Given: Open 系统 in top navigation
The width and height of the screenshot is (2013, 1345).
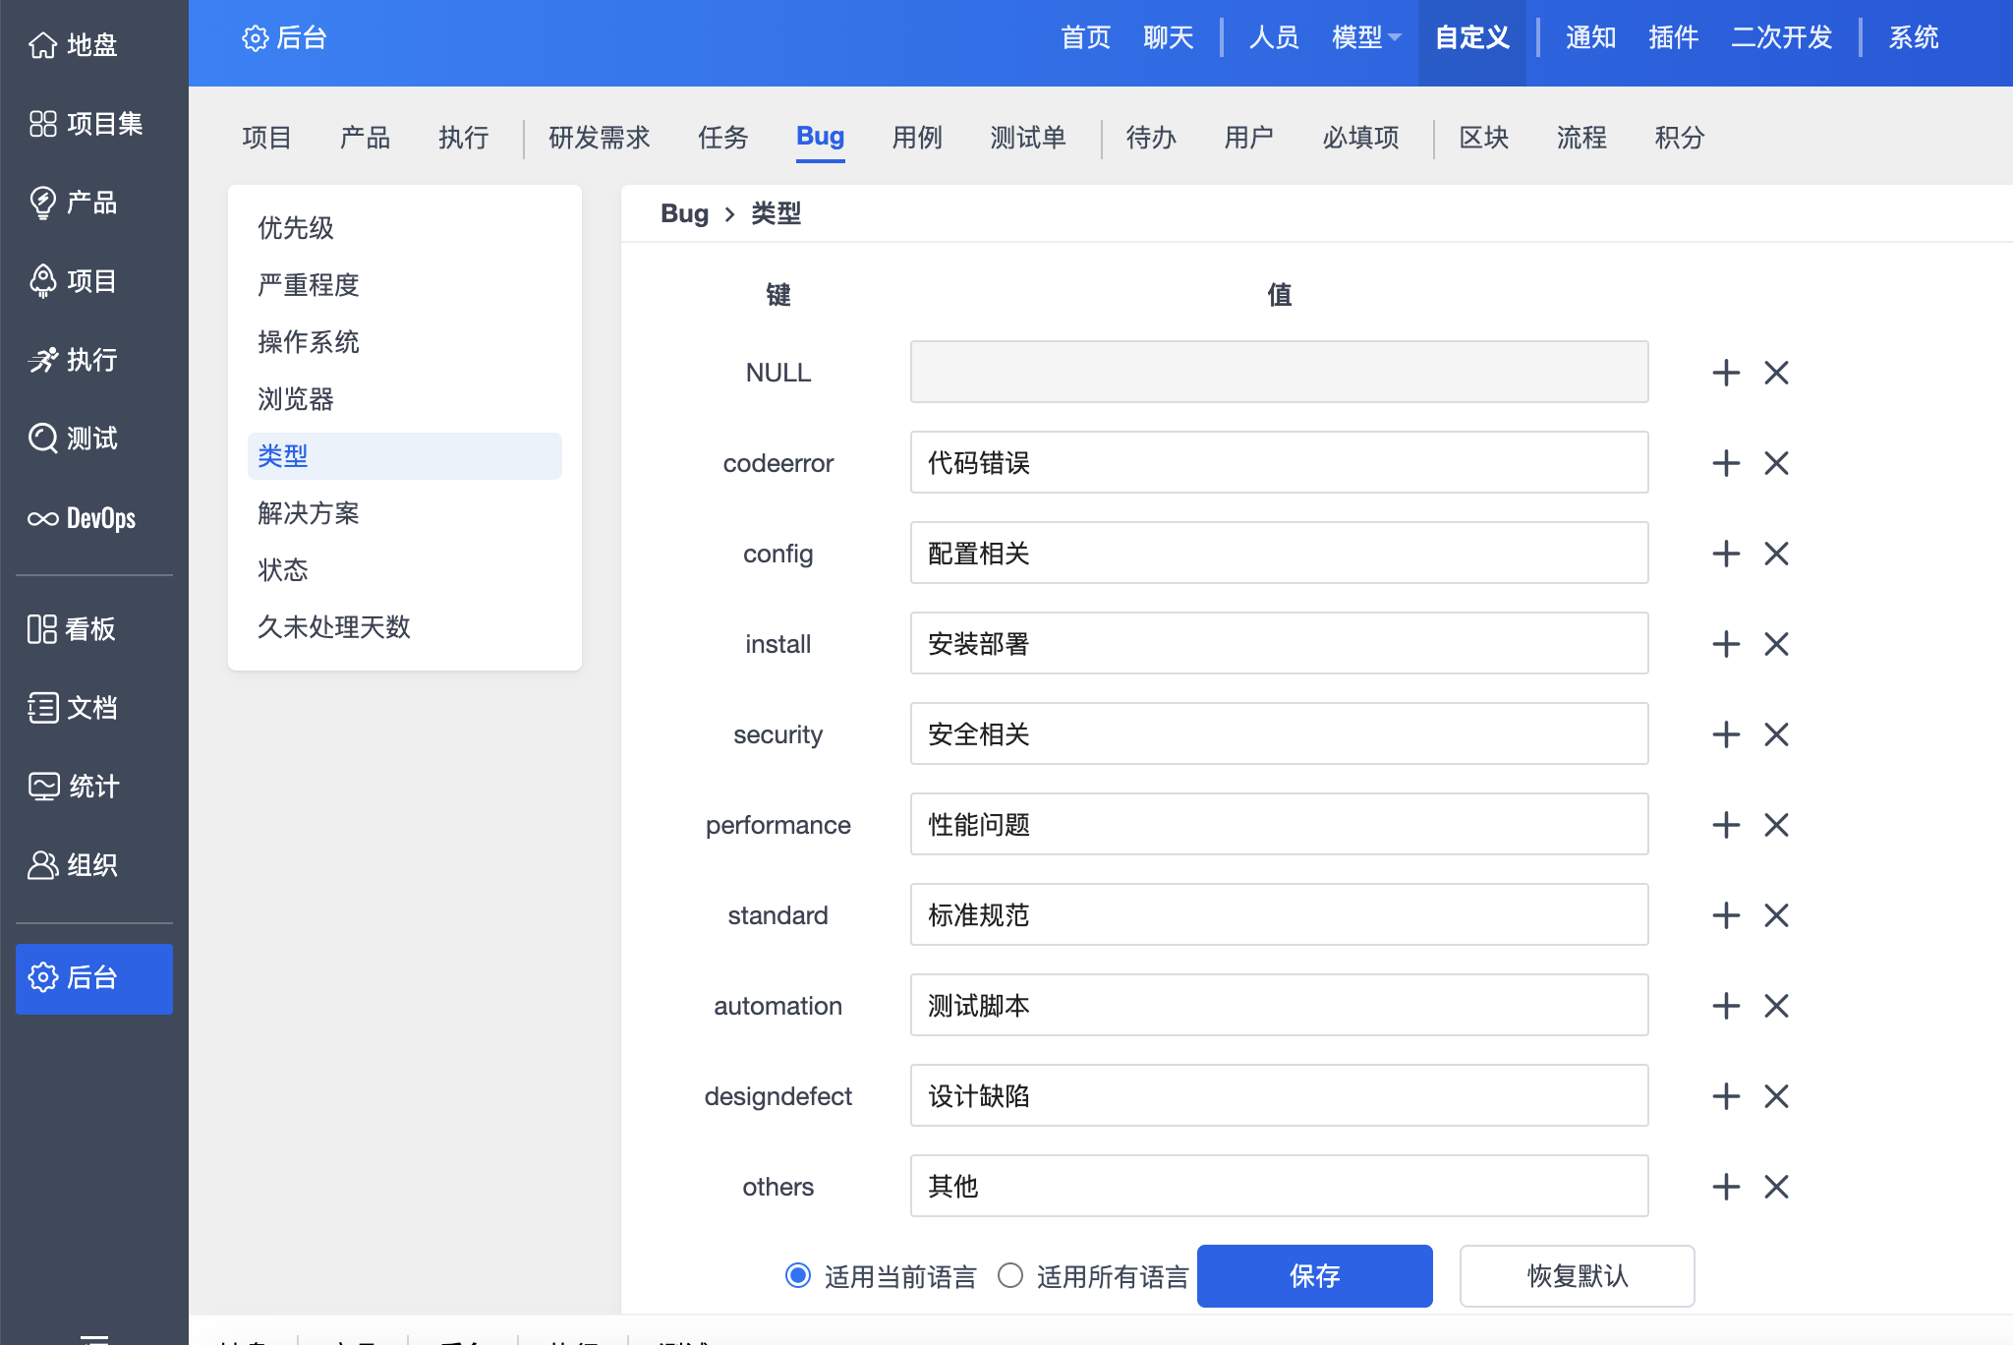Looking at the screenshot, I should [x=1914, y=38].
